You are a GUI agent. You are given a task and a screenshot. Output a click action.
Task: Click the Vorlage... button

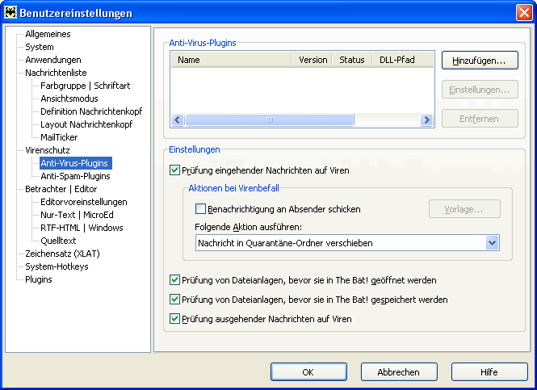pos(464,209)
